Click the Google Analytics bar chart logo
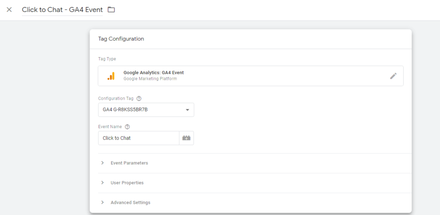The width and height of the screenshot is (440, 215). coord(111,76)
